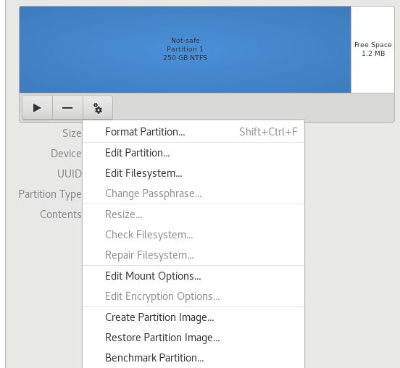The width and height of the screenshot is (400, 368).
Task: Click the disabled Change Passphrase... entry
Action: point(193,193)
